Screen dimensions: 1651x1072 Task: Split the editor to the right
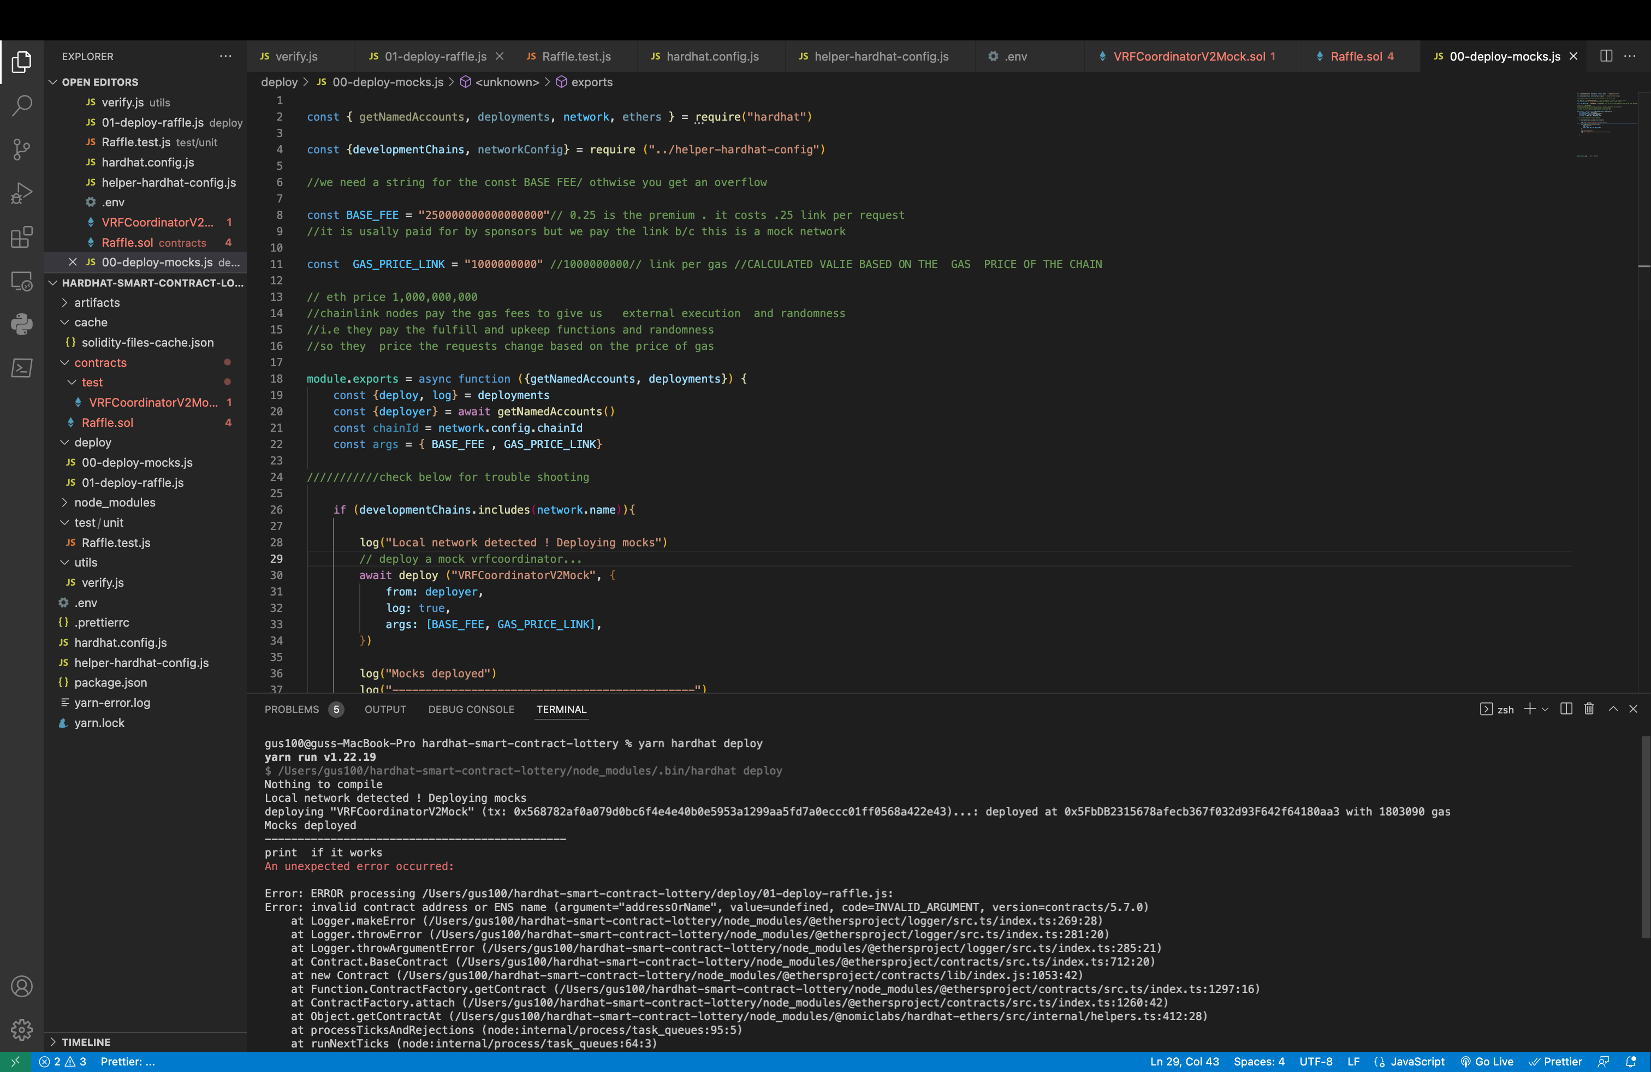coord(1606,56)
